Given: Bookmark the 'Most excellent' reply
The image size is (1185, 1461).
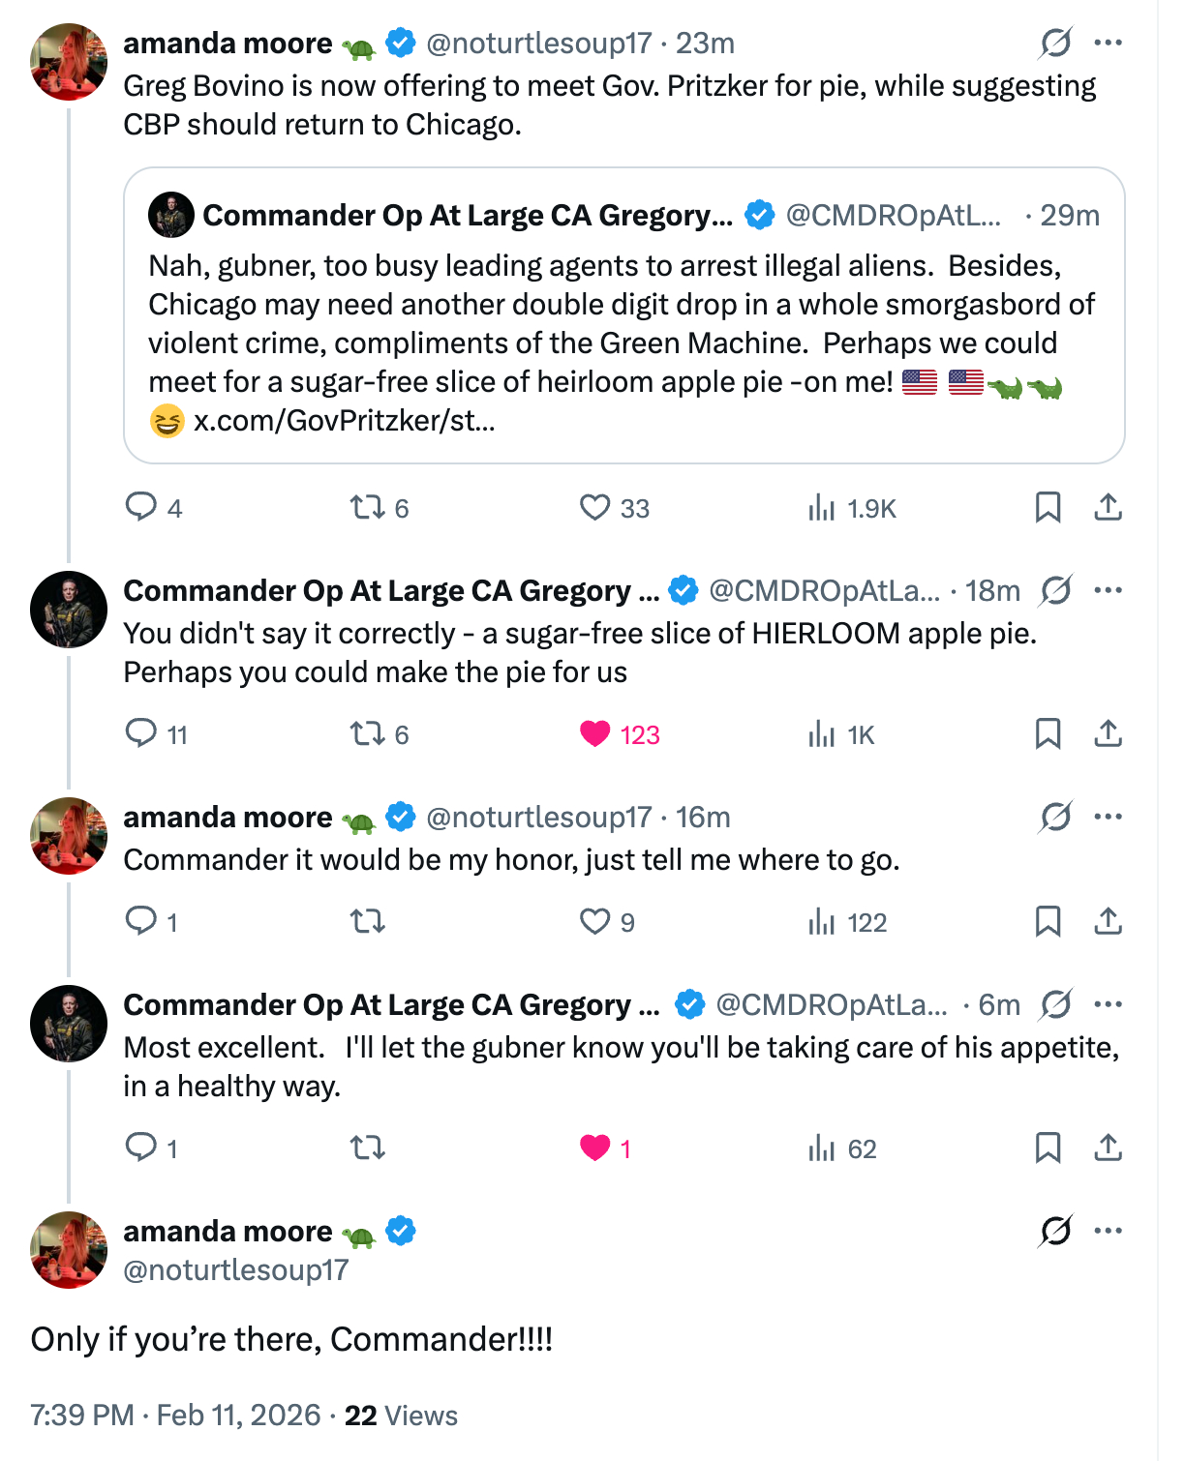Looking at the screenshot, I should tap(1048, 1148).
